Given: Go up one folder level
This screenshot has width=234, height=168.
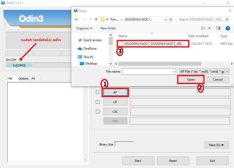Looking at the screenshot, I should (96, 19).
